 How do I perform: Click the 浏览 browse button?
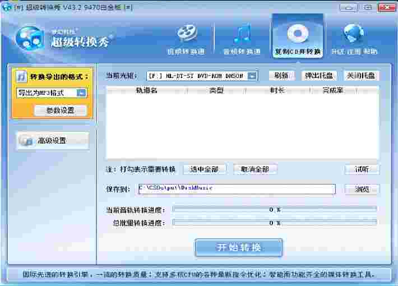tap(362, 189)
